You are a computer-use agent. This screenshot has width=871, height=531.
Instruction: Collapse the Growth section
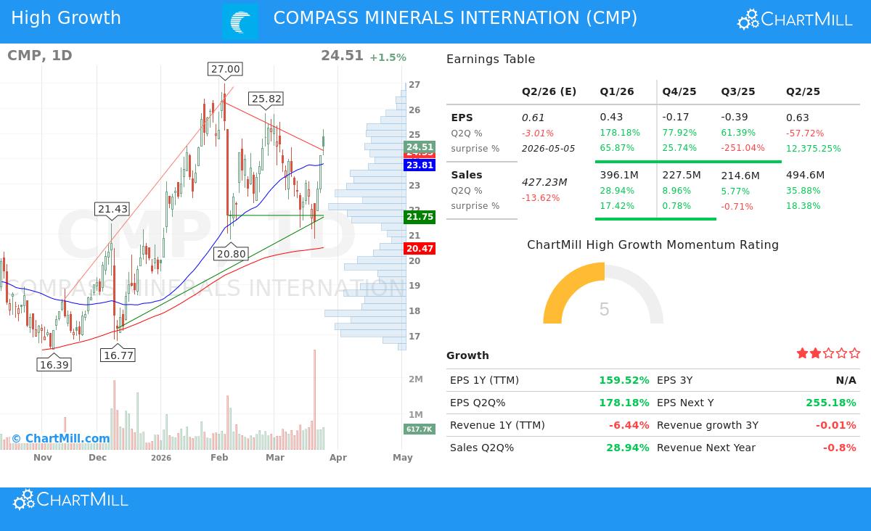[467, 355]
